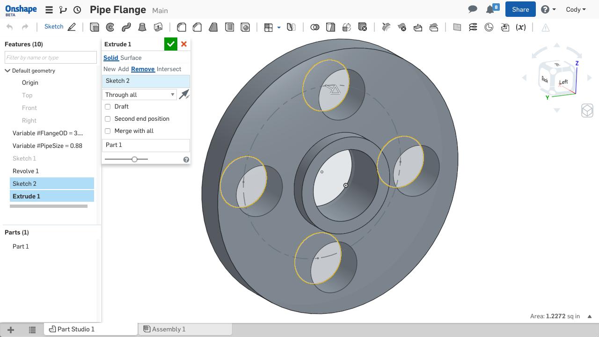This screenshot has width=599, height=337.
Task: Tick the Merge with all checkbox
Action: (108, 131)
